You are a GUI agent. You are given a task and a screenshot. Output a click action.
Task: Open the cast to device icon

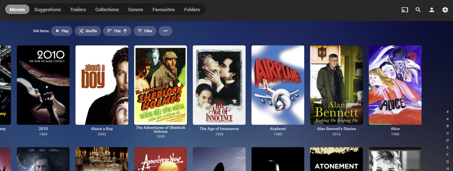click(x=404, y=10)
